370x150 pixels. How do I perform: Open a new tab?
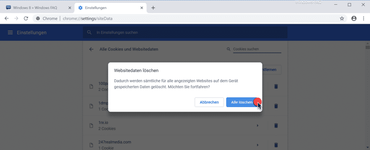pos(153,8)
